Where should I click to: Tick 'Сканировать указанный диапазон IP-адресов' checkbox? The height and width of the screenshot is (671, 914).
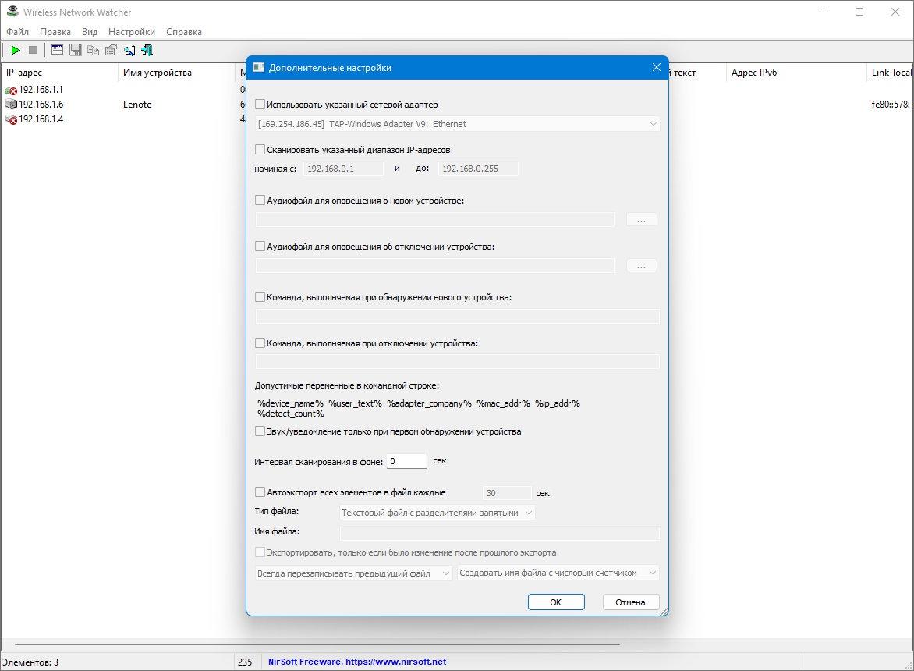click(260, 150)
